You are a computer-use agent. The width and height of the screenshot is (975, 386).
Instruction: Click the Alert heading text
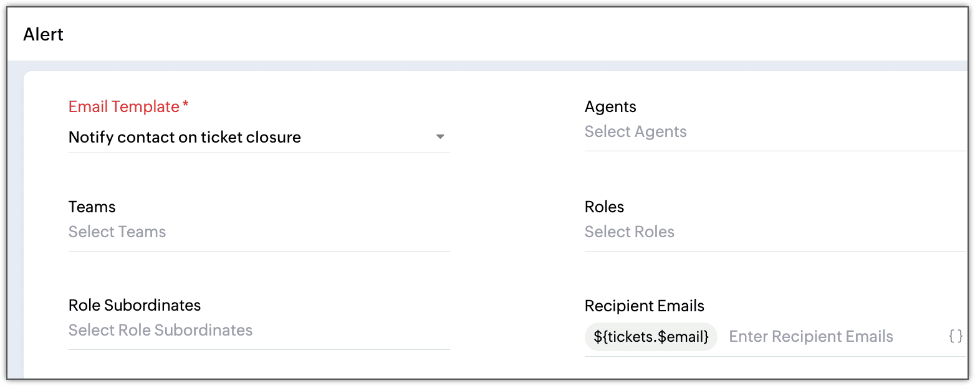[x=44, y=34]
